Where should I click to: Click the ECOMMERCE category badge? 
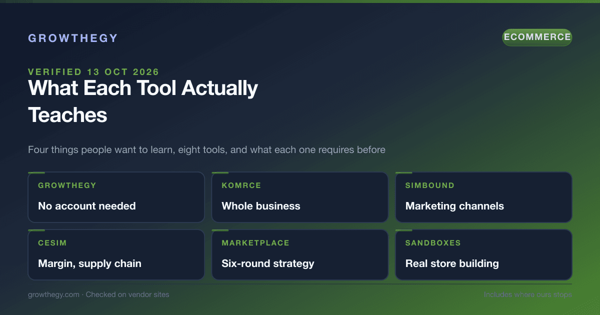(537, 37)
